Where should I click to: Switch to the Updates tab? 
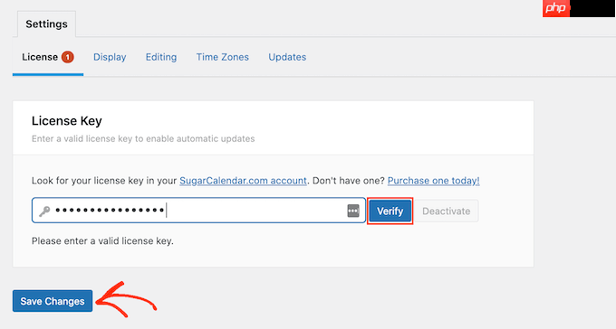287,57
